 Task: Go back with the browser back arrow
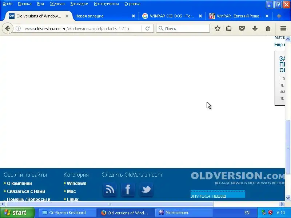[8, 28]
